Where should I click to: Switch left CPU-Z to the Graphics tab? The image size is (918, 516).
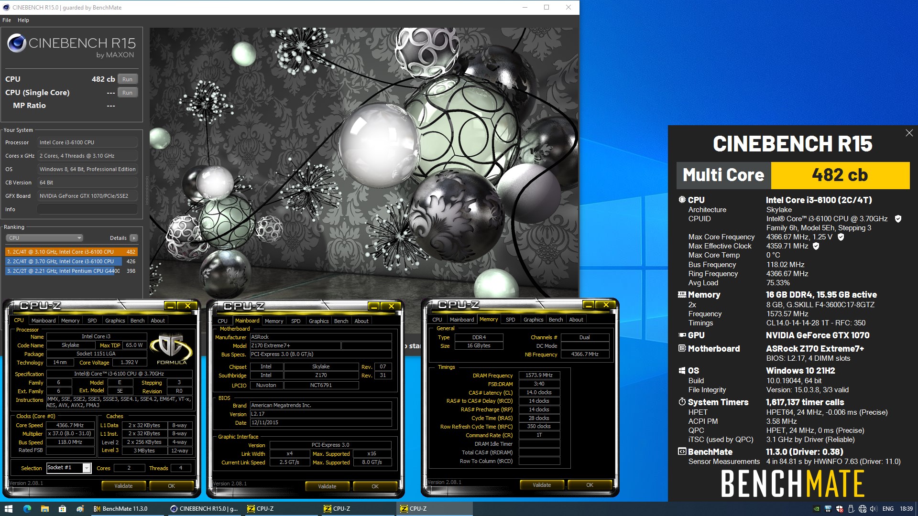115,321
